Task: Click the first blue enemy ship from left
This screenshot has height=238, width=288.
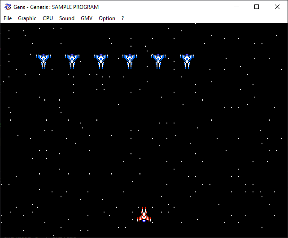Action: pos(44,61)
